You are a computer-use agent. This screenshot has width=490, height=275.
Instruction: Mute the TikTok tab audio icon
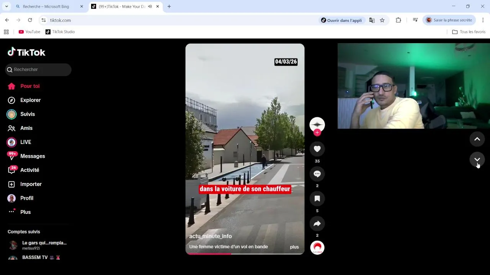(150, 6)
